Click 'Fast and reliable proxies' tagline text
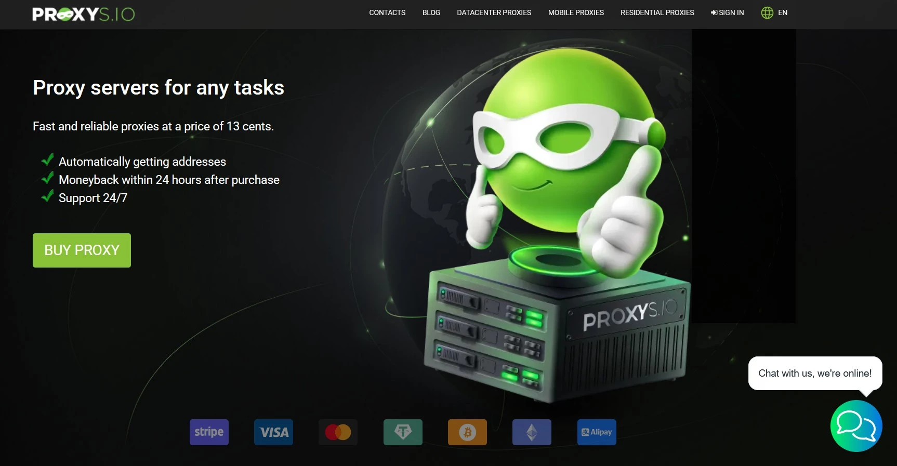 click(153, 126)
